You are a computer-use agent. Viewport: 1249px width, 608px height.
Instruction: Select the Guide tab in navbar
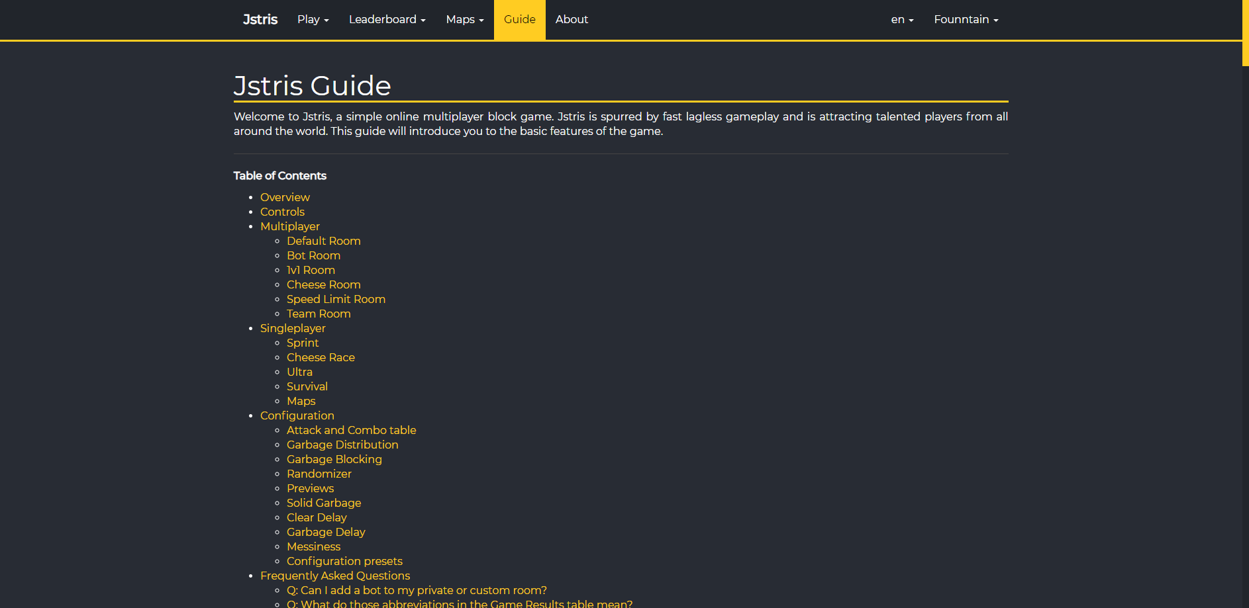520,20
